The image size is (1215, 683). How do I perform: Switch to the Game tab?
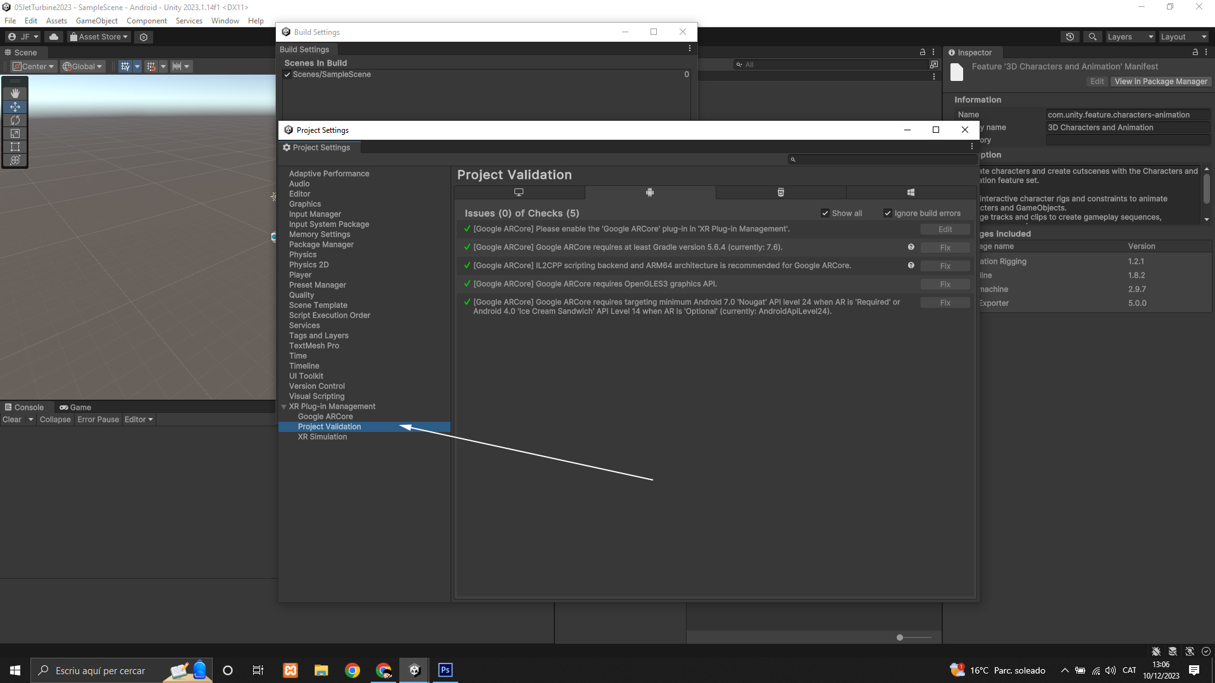click(x=75, y=407)
